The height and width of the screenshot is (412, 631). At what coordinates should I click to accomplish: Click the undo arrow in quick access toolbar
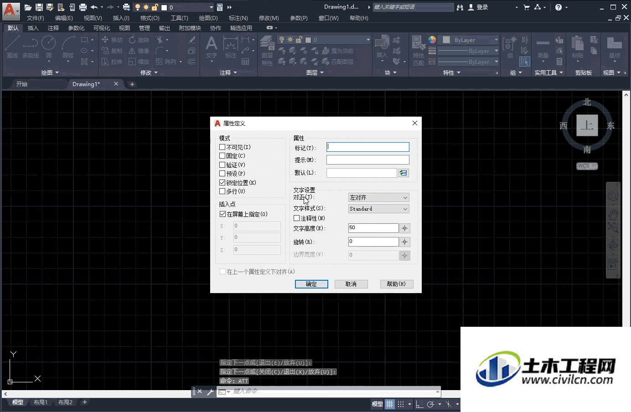(x=94, y=7)
